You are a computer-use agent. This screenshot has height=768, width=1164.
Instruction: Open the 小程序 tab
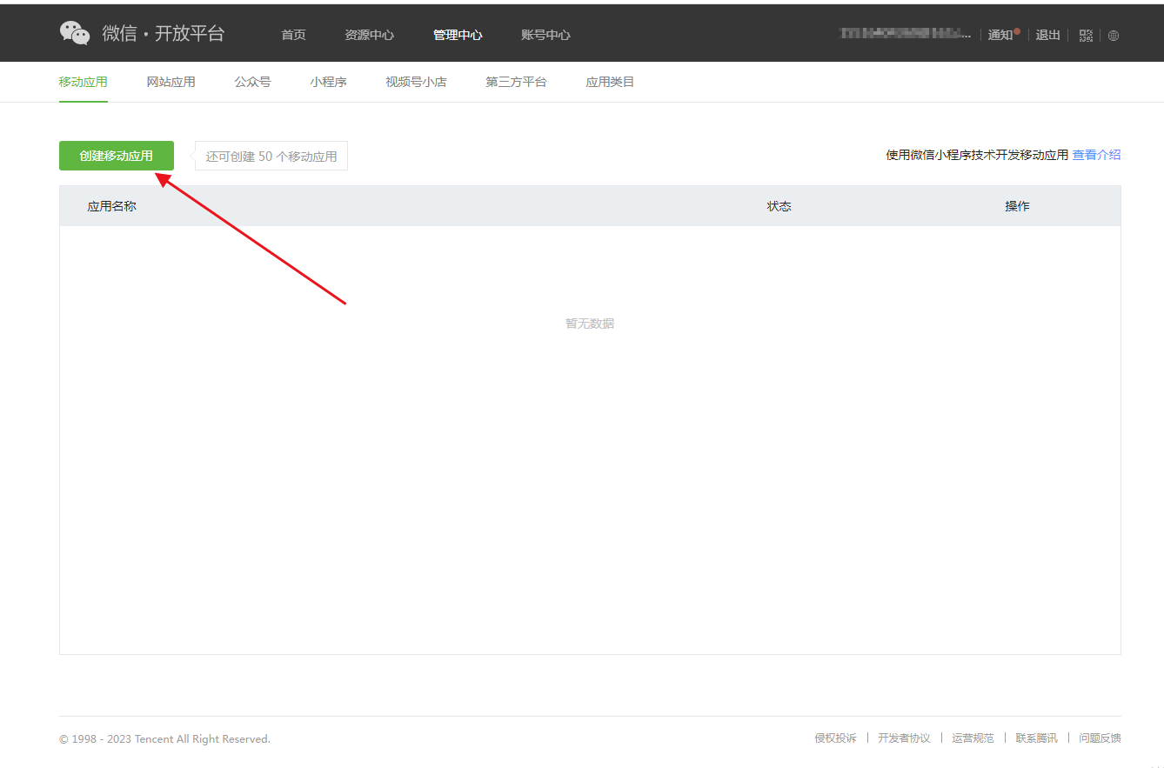328,83
